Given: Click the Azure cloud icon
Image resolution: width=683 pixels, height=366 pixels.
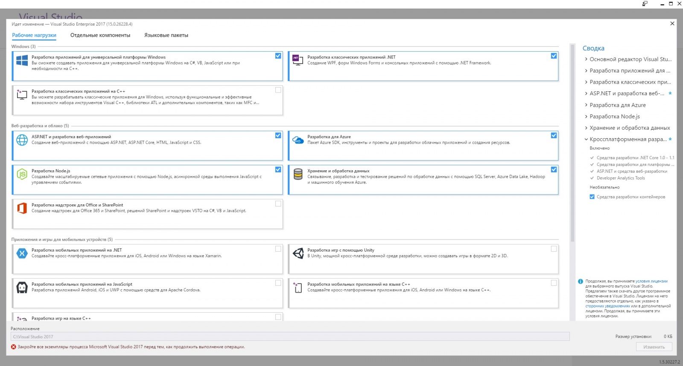Looking at the screenshot, I should [298, 139].
